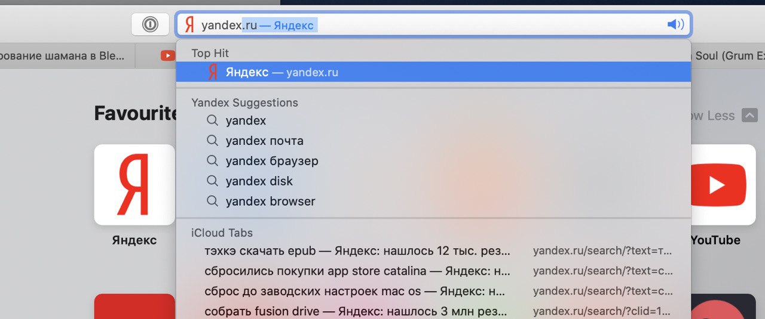Mute audio via address bar speaker icon
This screenshot has width=765, height=319.
point(675,24)
